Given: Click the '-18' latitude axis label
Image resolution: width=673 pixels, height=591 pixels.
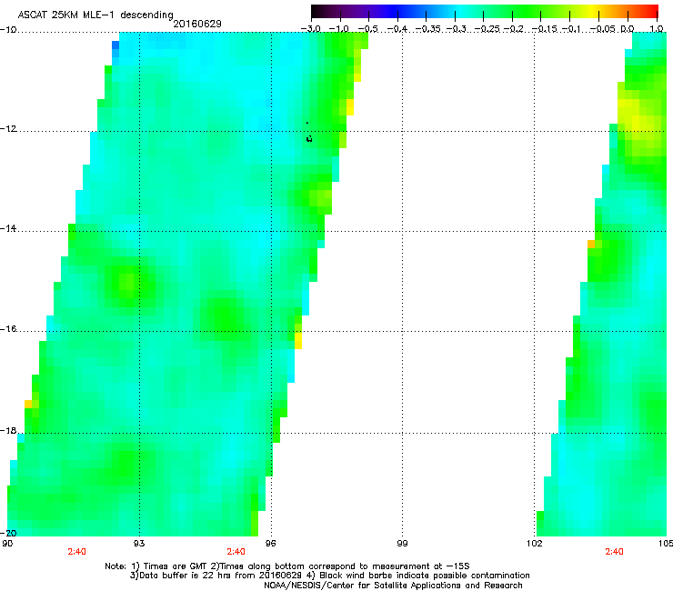Looking at the screenshot, I should (x=7, y=430).
